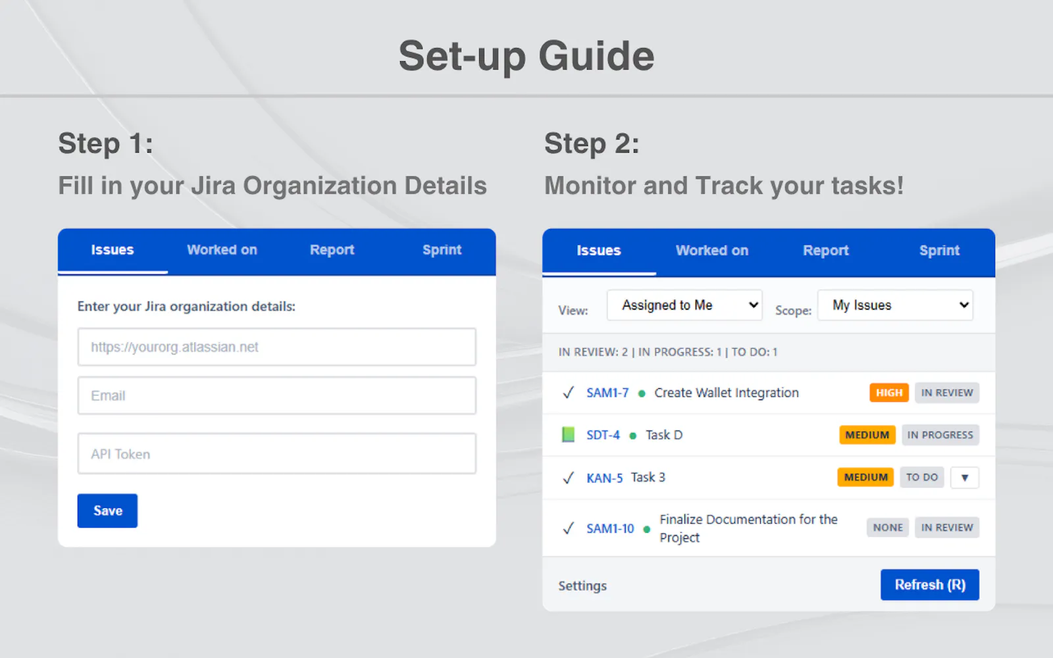Click the Create Wallet Integration title
Screen dimensions: 1053x658
[x=727, y=393]
